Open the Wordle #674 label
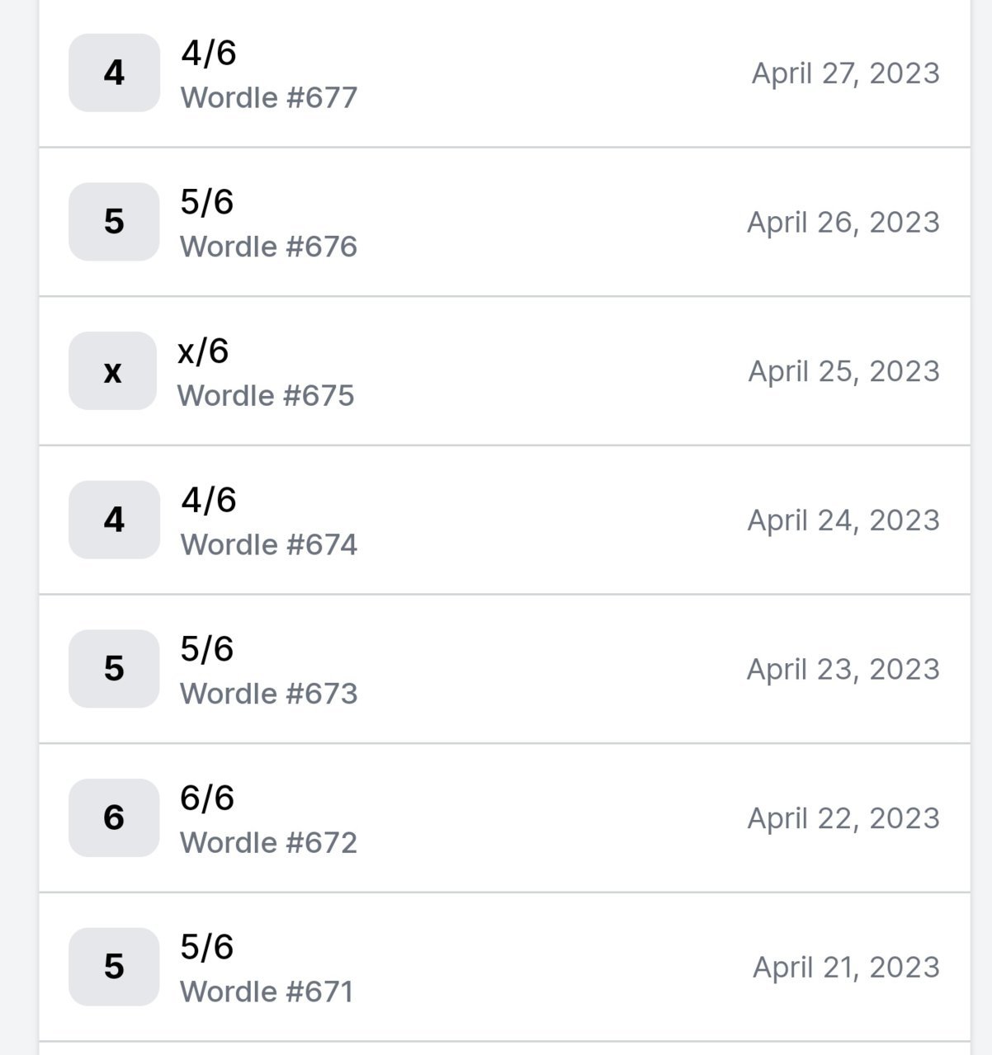Screen dimensions: 992x1055 click(x=269, y=544)
